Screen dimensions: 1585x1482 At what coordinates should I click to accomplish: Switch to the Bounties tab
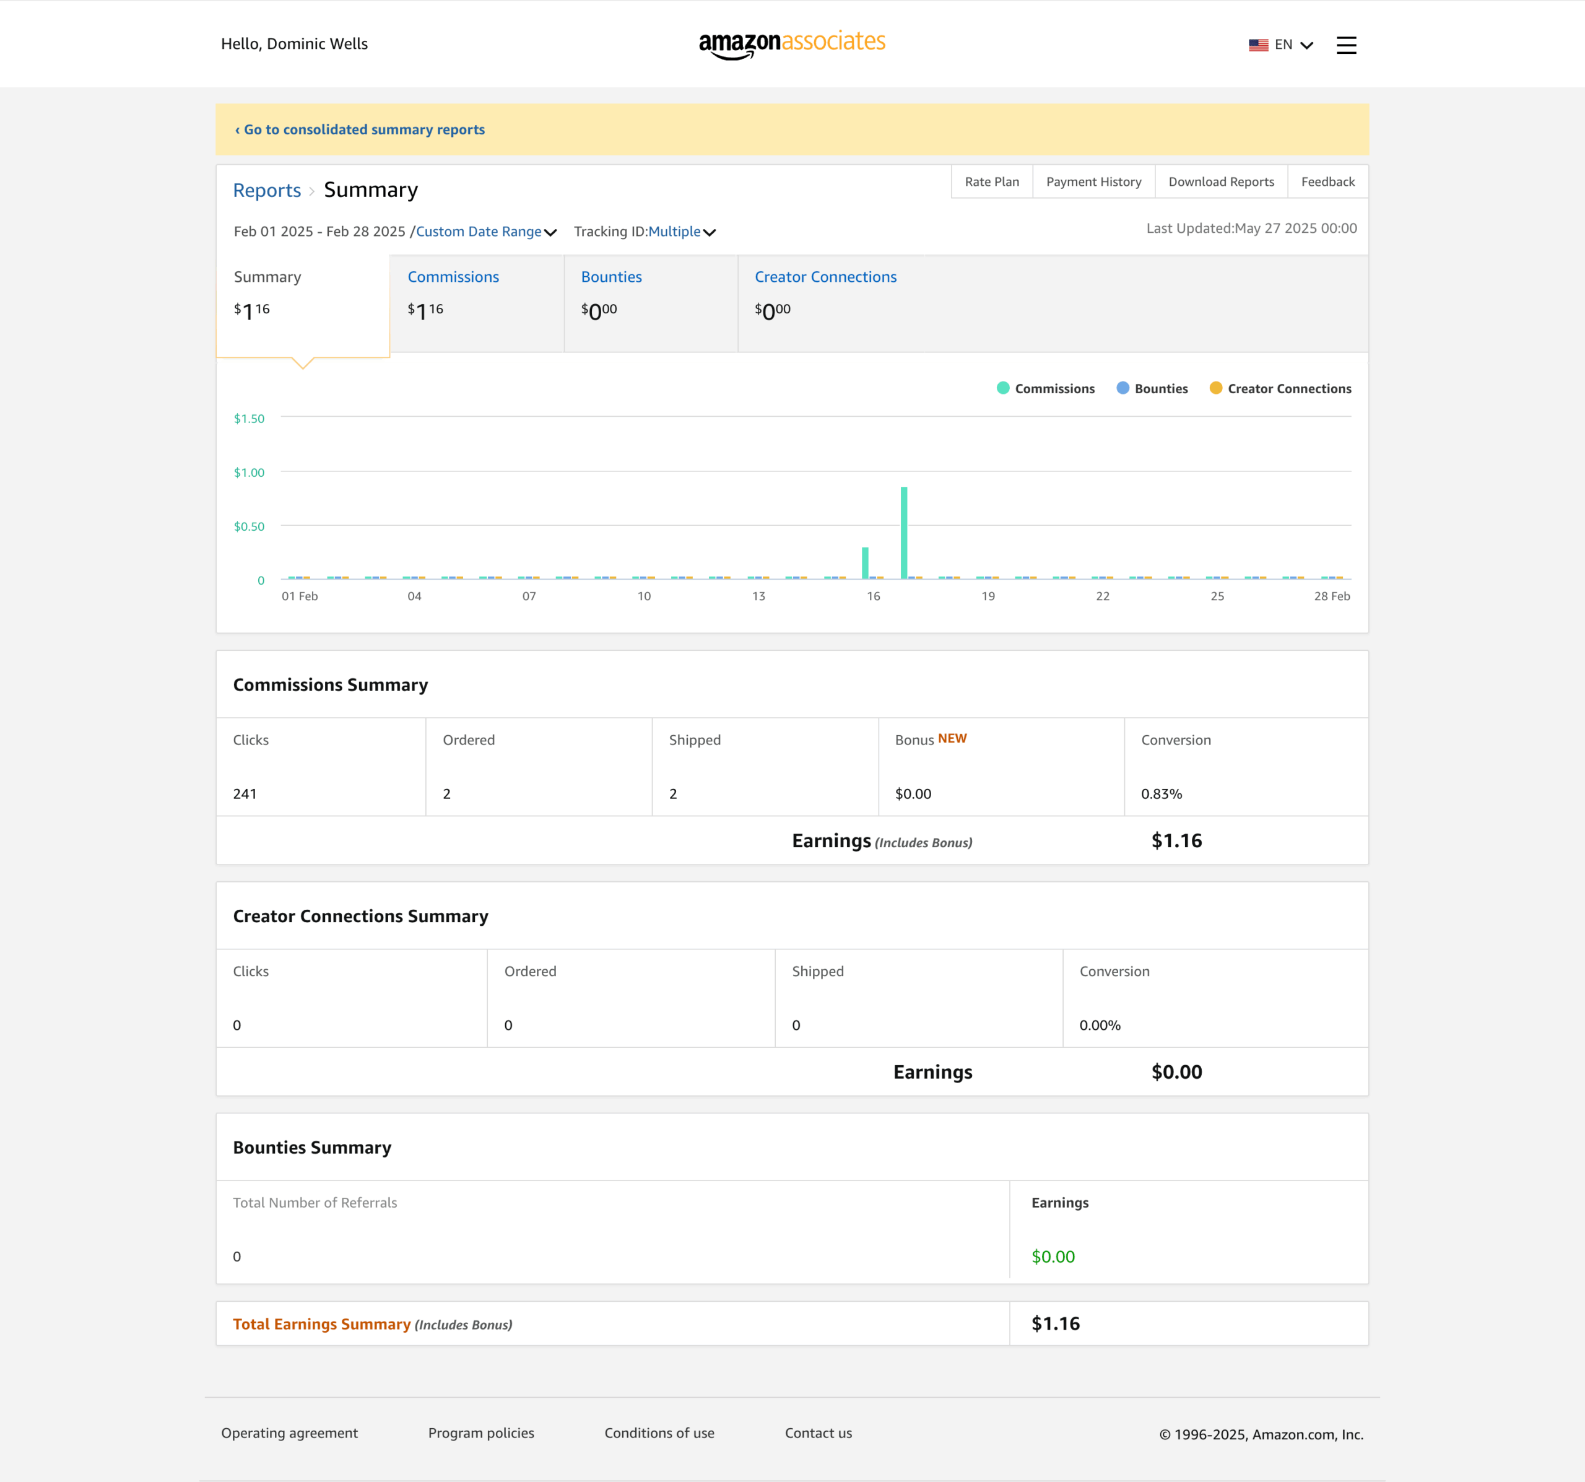[x=651, y=303]
